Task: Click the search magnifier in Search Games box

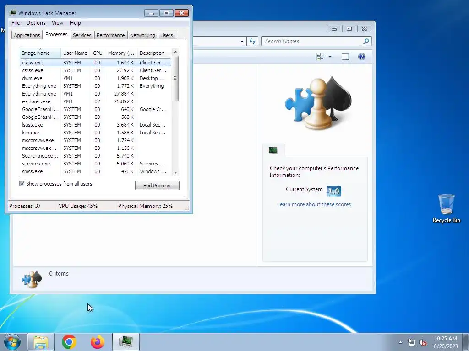Action: pos(366,41)
